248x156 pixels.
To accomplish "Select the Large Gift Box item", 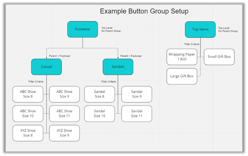I will (182, 76).
